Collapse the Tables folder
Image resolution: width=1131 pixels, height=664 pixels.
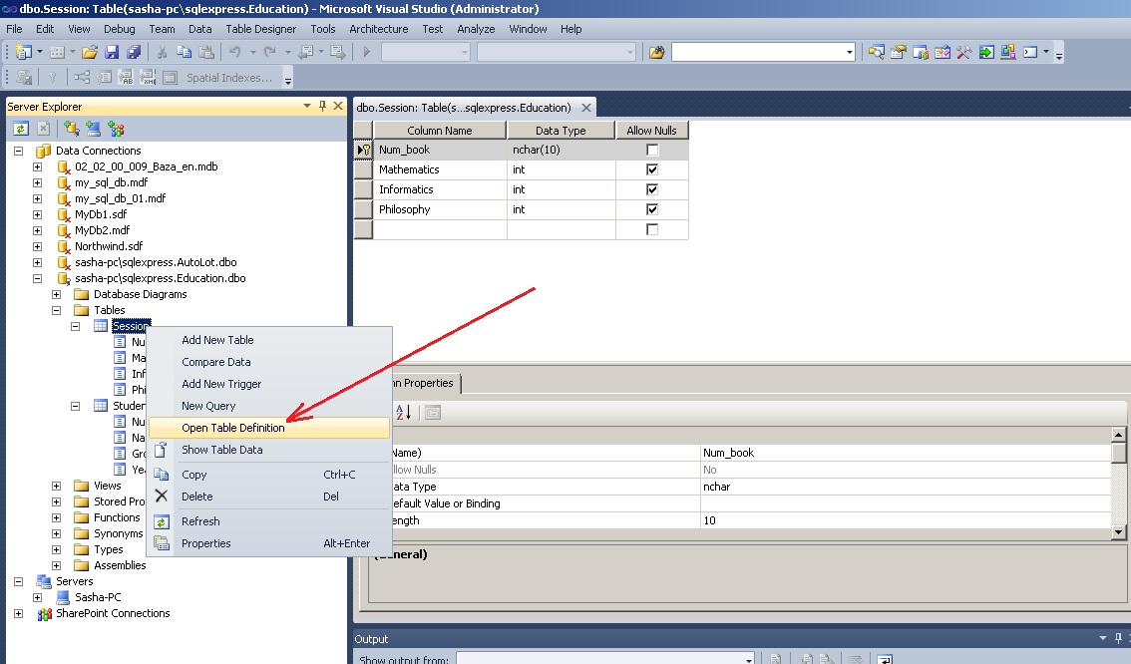(56, 310)
